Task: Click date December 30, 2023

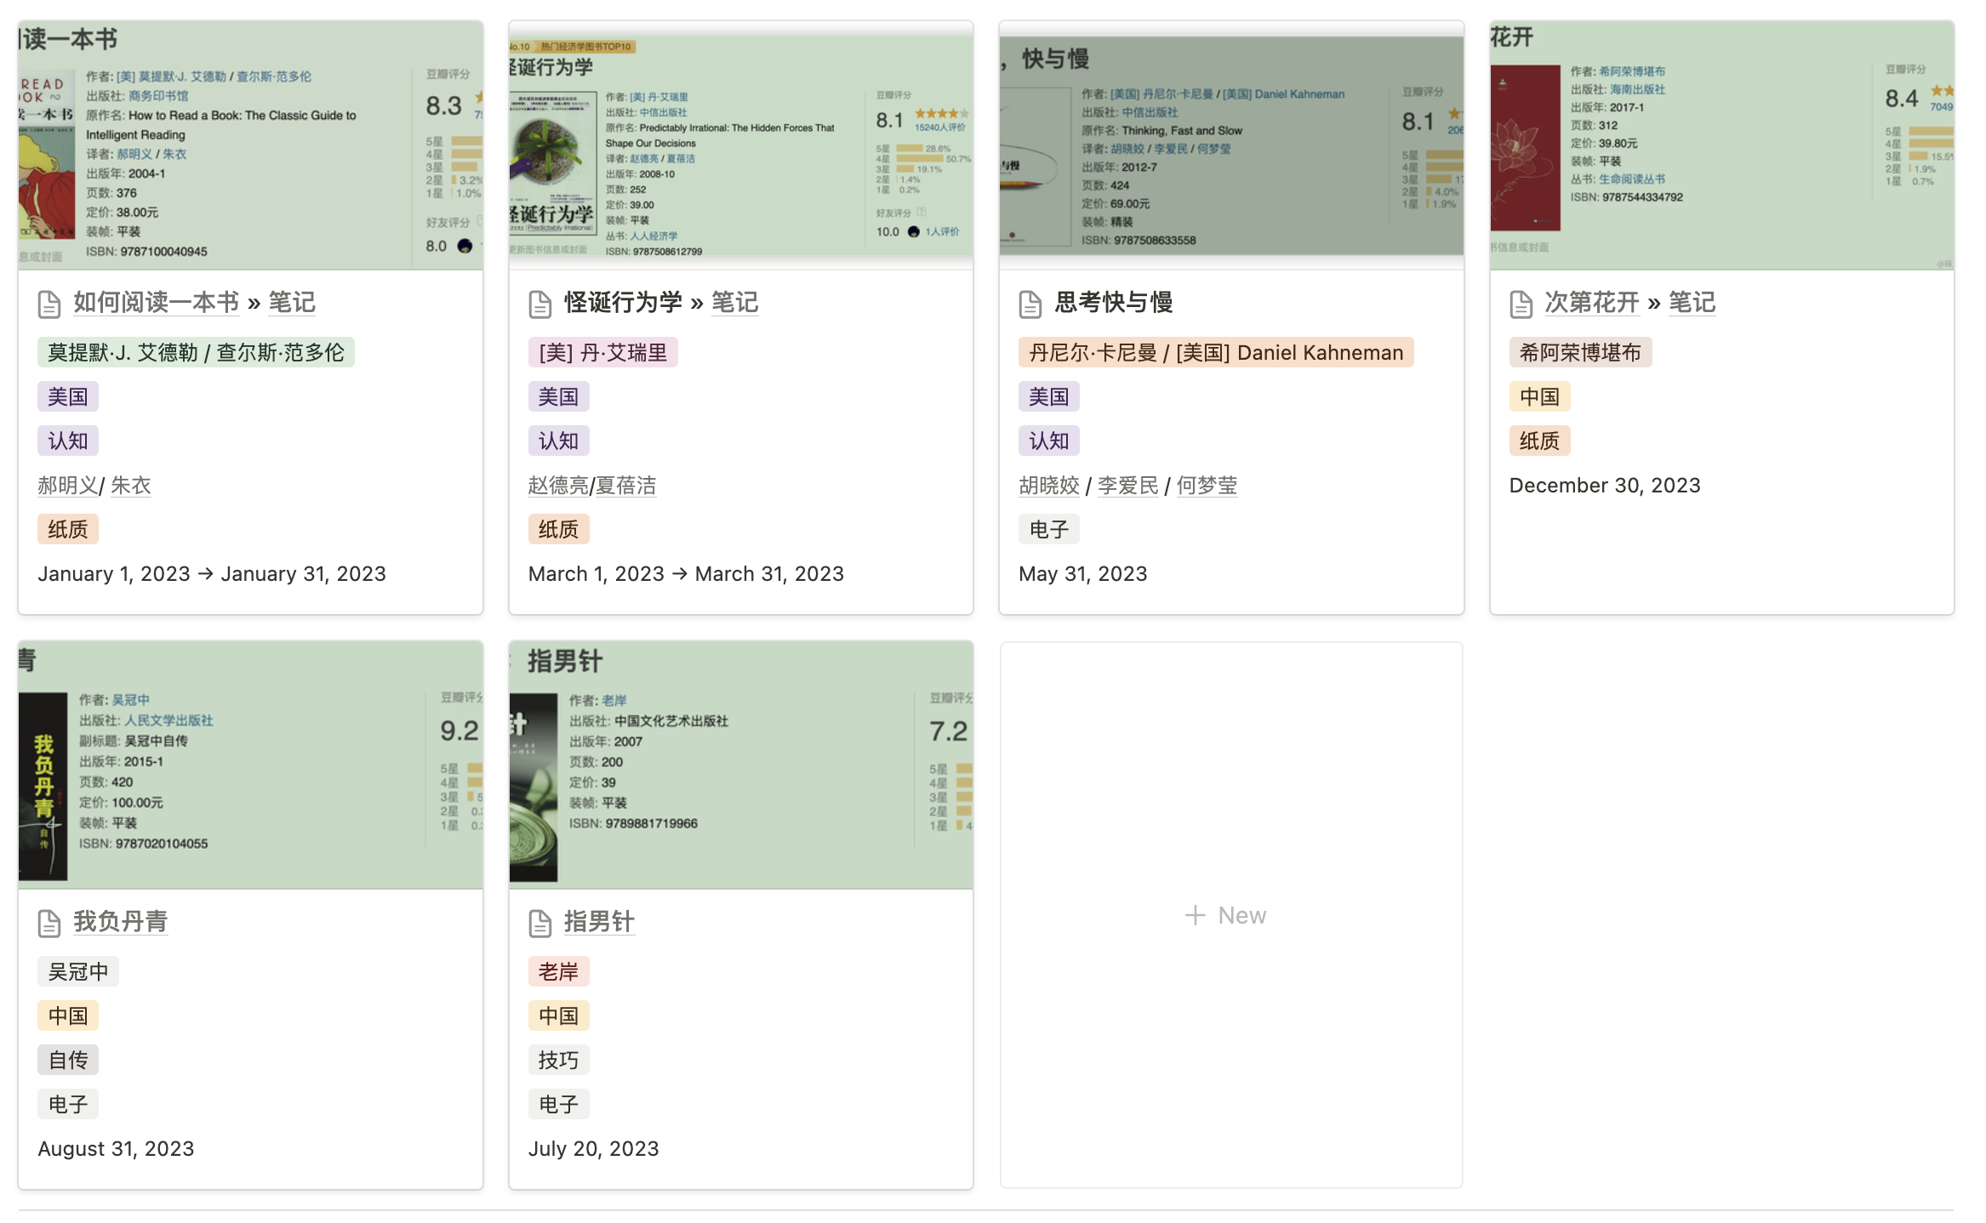Action: click(1604, 486)
